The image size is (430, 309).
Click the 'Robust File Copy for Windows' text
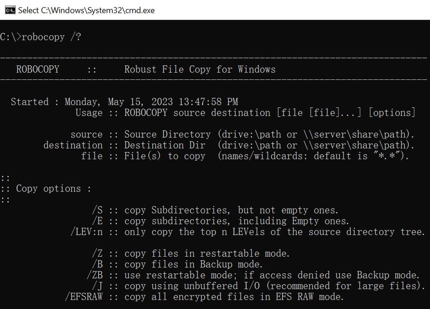(200, 69)
